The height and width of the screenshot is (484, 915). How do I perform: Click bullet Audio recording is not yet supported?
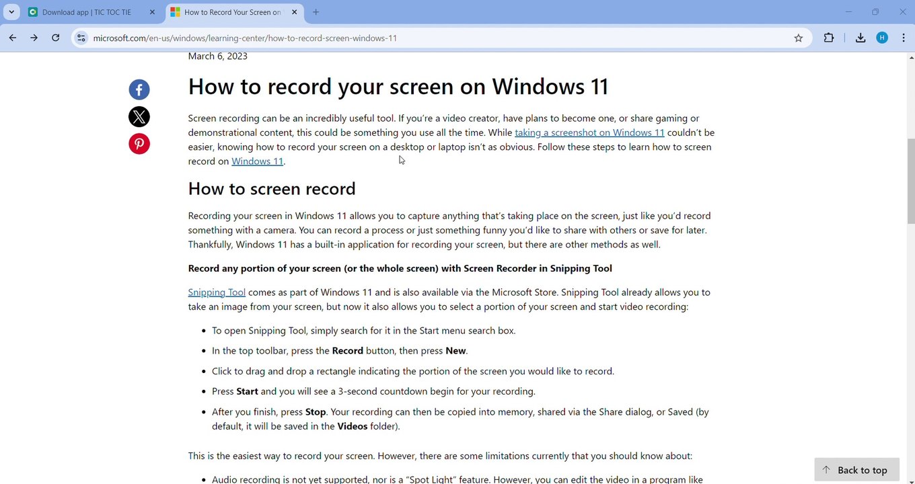[458, 479]
